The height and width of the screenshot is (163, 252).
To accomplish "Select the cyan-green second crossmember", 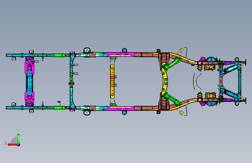I will click(x=72, y=81).
